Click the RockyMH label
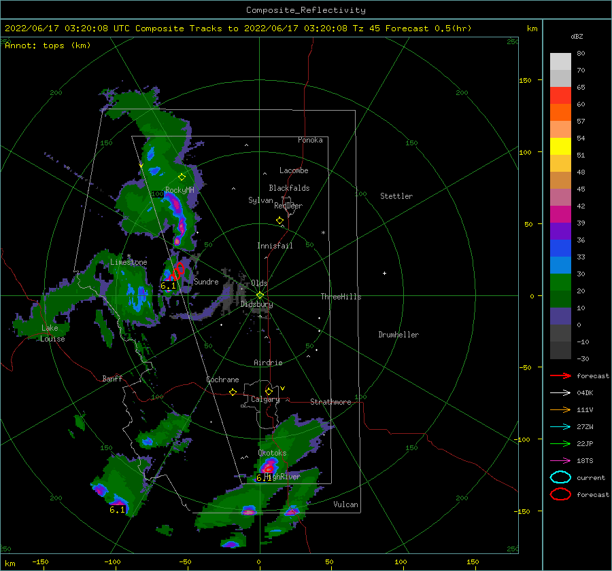The width and height of the screenshot is (612, 571). (180, 190)
